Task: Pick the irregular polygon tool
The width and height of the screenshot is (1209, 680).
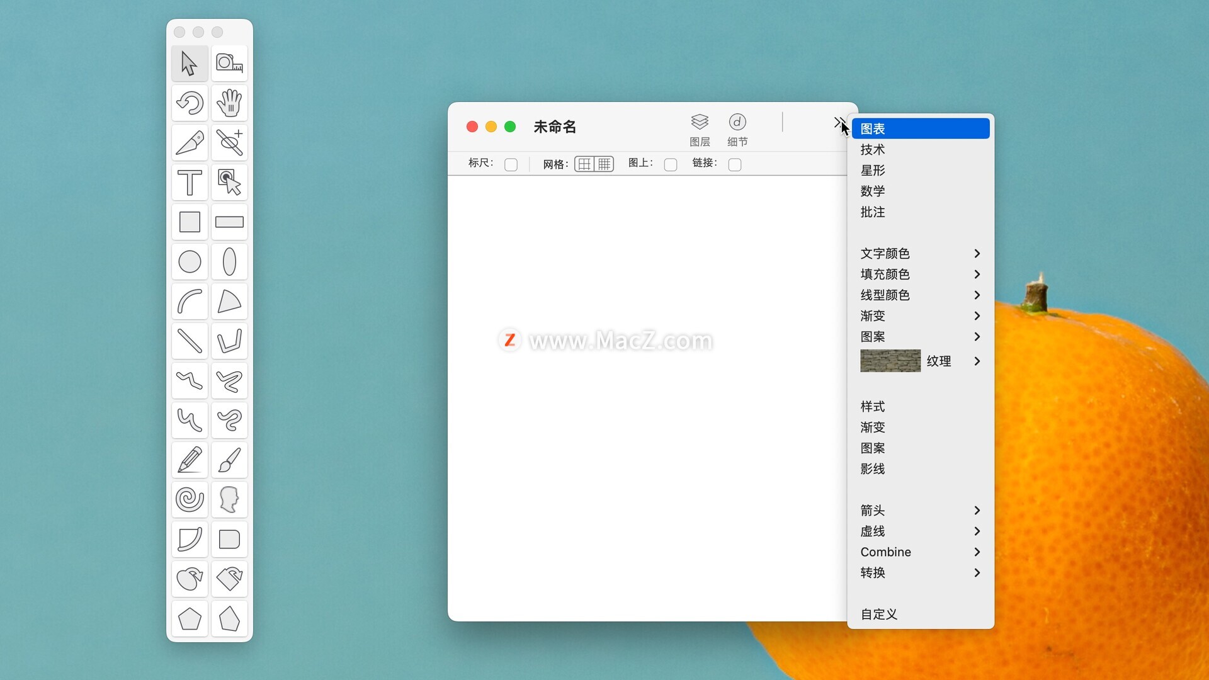Action: click(229, 618)
